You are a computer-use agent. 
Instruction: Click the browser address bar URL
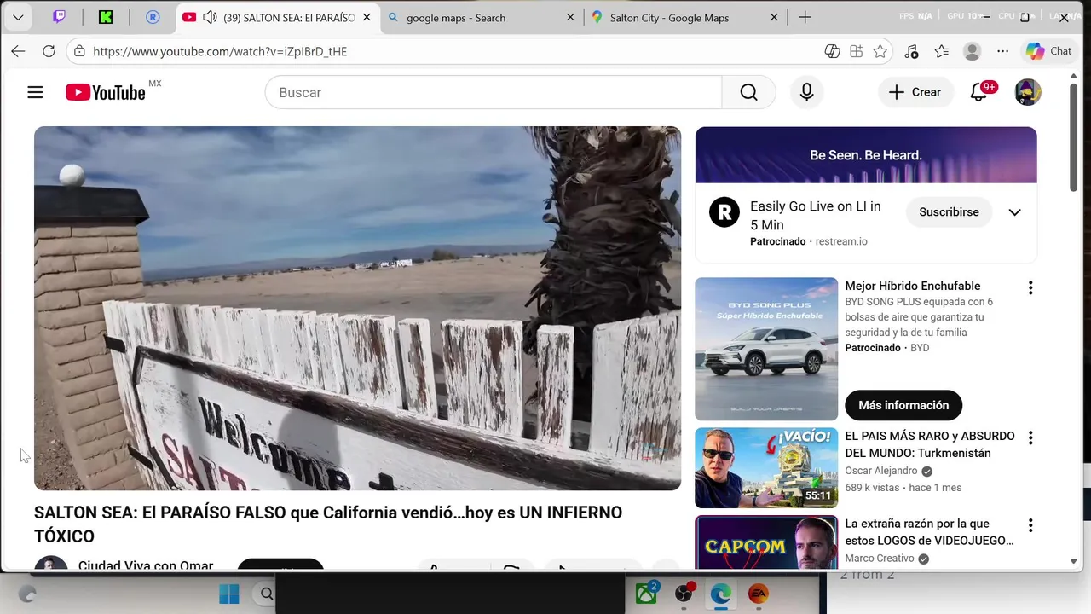tap(220, 51)
